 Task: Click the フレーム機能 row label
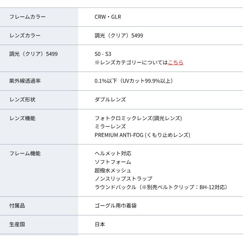[x=25, y=153]
